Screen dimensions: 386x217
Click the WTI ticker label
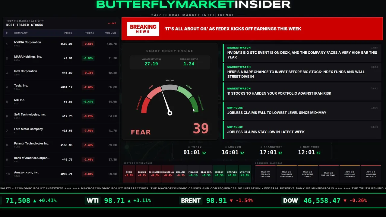click(x=93, y=200)
